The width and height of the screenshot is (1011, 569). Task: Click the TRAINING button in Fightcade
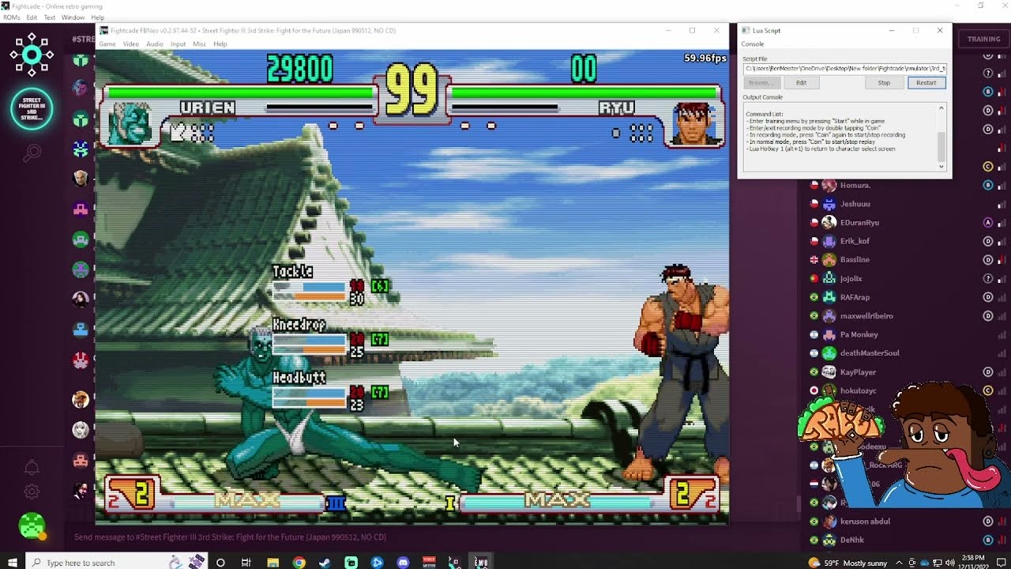[983, 39]
